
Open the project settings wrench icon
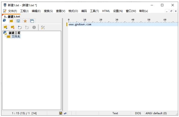tap(43, 27)
